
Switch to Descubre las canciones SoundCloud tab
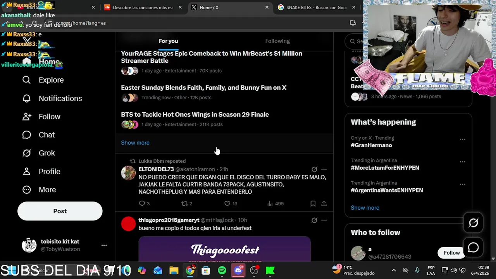142,7
